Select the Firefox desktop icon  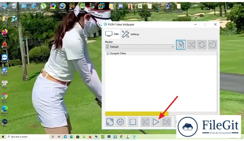click(x=5, y=33)
